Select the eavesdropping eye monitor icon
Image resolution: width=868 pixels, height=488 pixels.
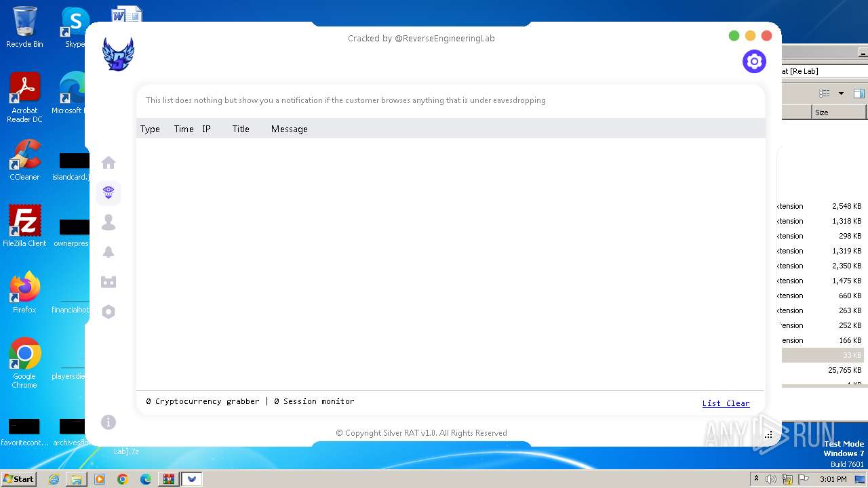(108, 192)
